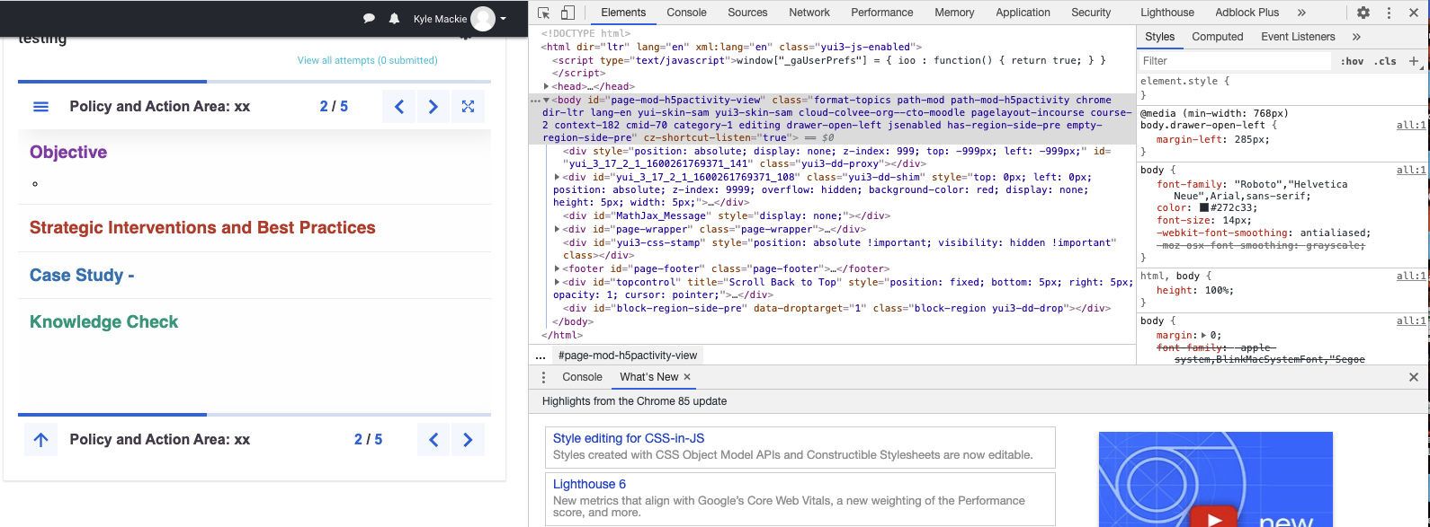The image size is (1430, 527).
Task: Switch to the drawer Console tab
Action: pyautogui.click(x=582, y=377)
